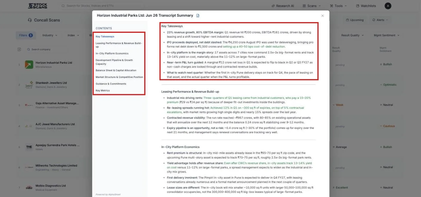Image resolution: width=421 pixels, height=197 pixels.
Task: Open Watchlists from the top navigation
Action: pos(366,6)
